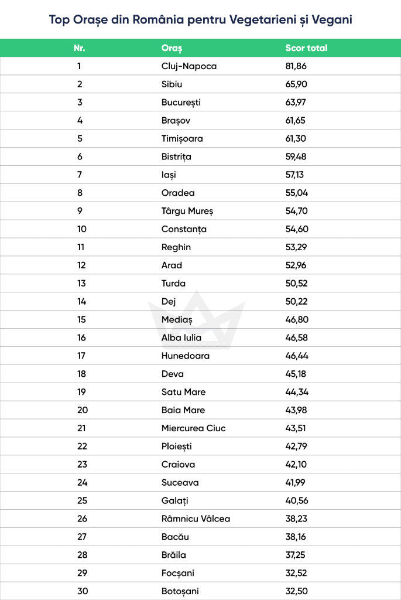Click Târgu Mureș in the list
This screenshot has height=600, width=401.
(x=188, y=211)
